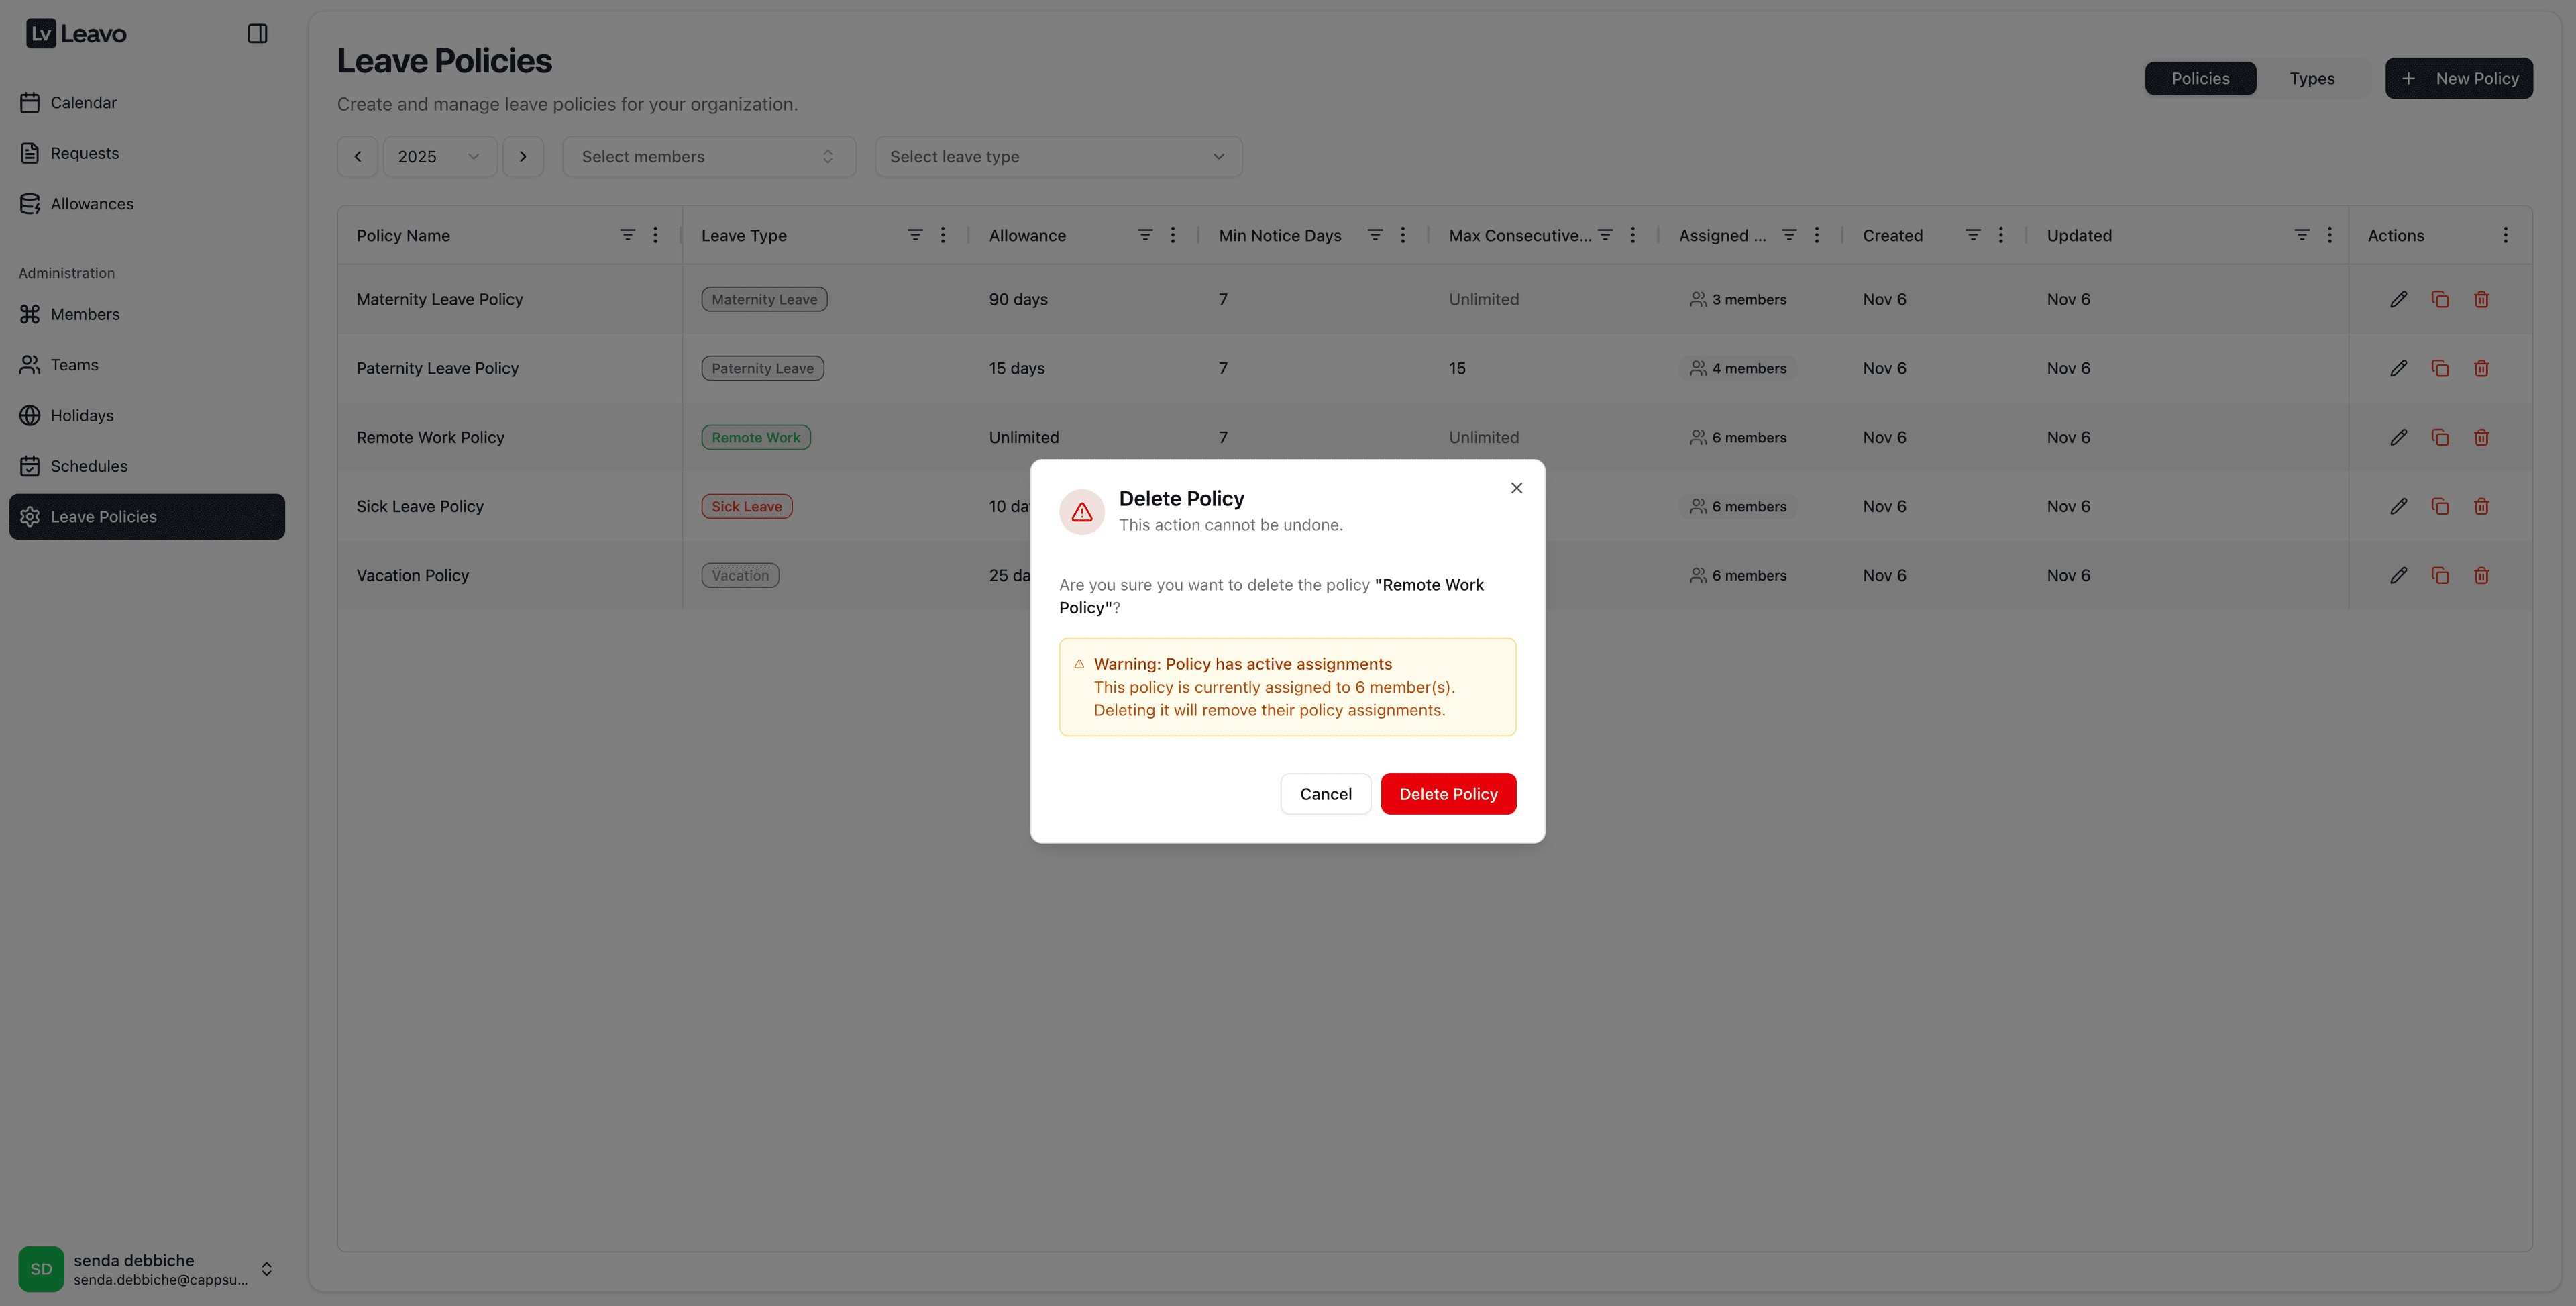The image size is (2576, 1306).
Task: Expand the Select members combo box
Action: tap(708, 157)
